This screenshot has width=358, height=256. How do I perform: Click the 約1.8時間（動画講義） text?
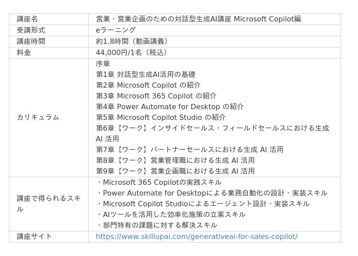[132, 41]
